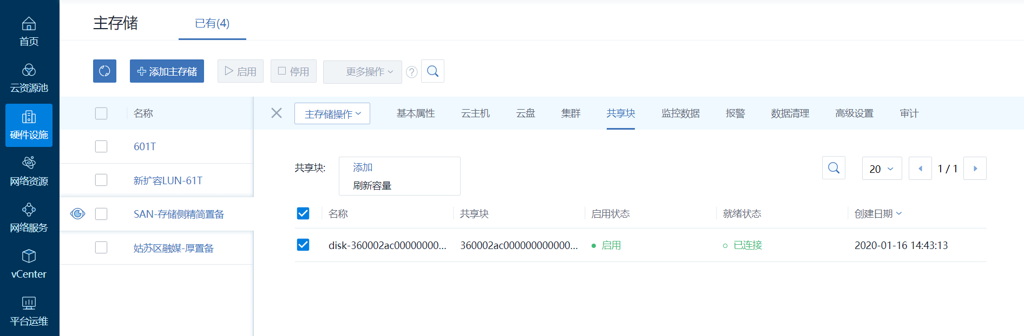Image resolution: width=1024 pixels, height=336 pixels.
Task: Click the 启用 toolbar button
Action: [x=240, y=71]
